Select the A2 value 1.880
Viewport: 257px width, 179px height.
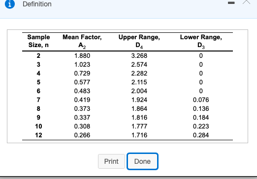[x=82, y=56]
